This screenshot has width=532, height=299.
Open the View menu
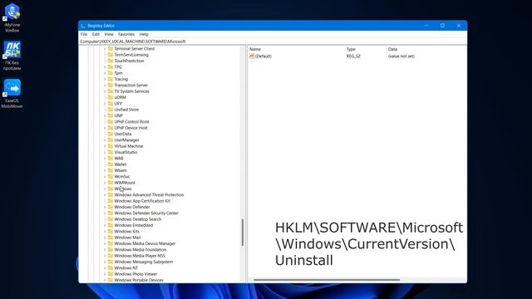[x=109, y=34]
